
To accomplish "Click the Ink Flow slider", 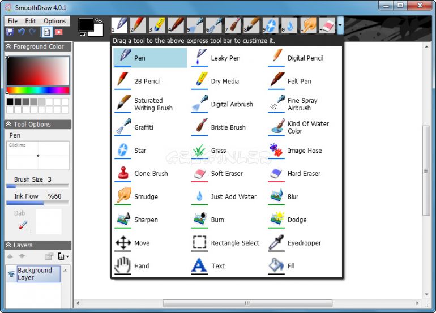I will coord(37,203).
